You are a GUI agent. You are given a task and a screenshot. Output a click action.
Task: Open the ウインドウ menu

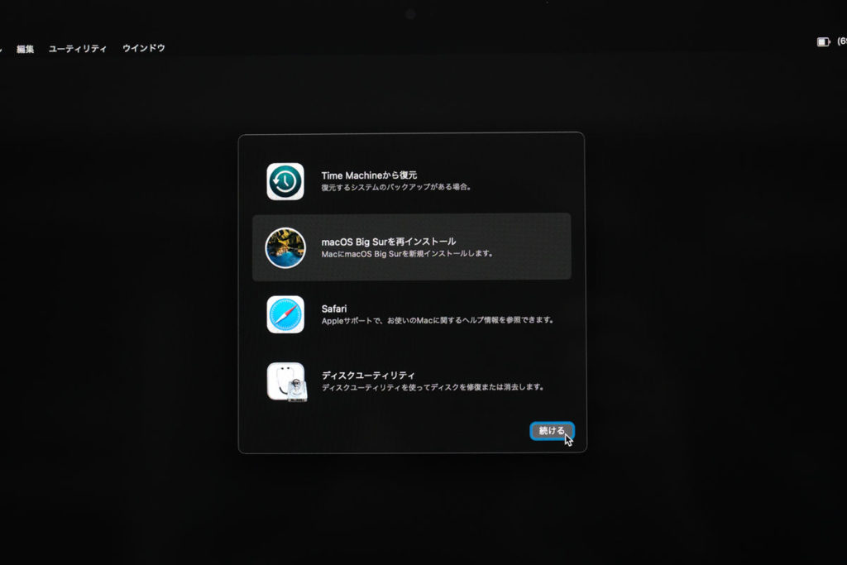pos(144,48)
